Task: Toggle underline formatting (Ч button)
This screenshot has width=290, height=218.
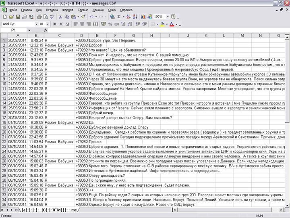Action: tap(67, 24)
